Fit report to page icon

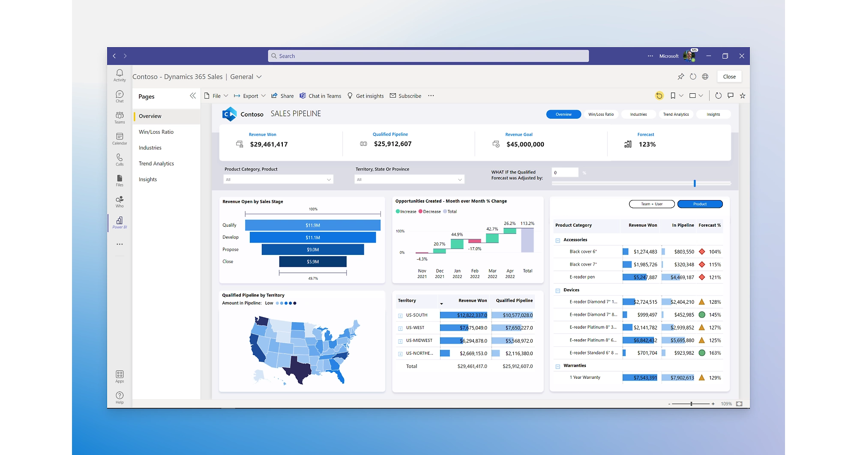[x=739, y=404]
